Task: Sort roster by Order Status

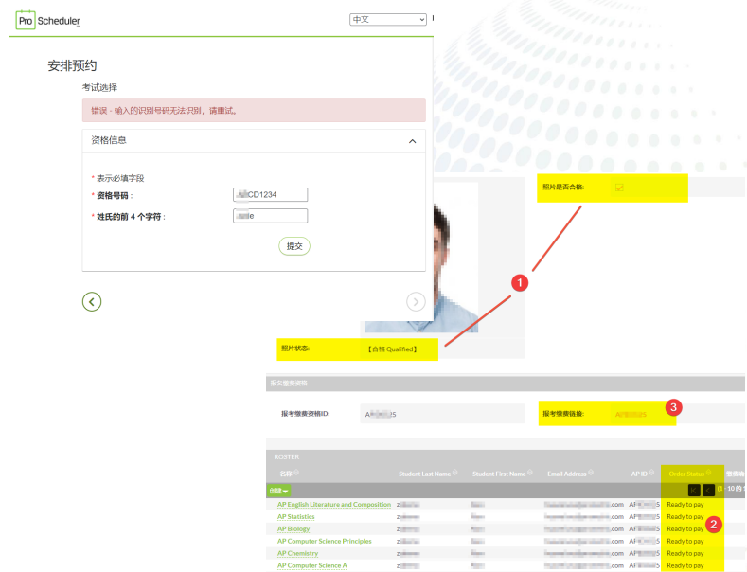Action: click(689, 474)
